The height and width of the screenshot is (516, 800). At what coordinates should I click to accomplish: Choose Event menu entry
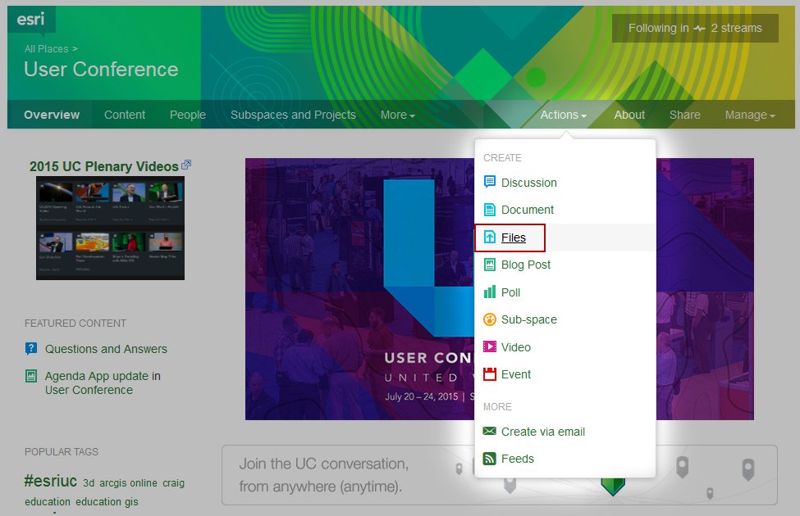point(565,374)
